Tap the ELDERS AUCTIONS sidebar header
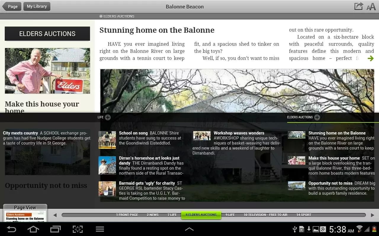The height and width of the screenshot is (236, 379). point(47,34)
